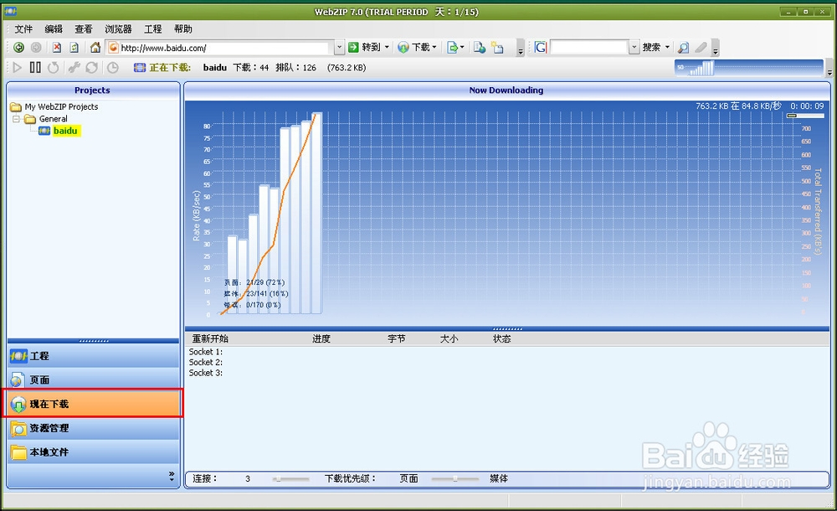Click the wrench project settings icon
This screenshot has width=837, height=511.
(74, 67)
